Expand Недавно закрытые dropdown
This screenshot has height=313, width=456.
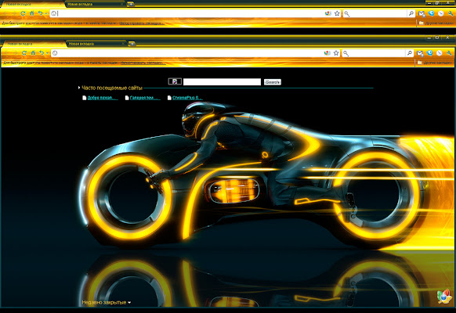click(107, 302)
